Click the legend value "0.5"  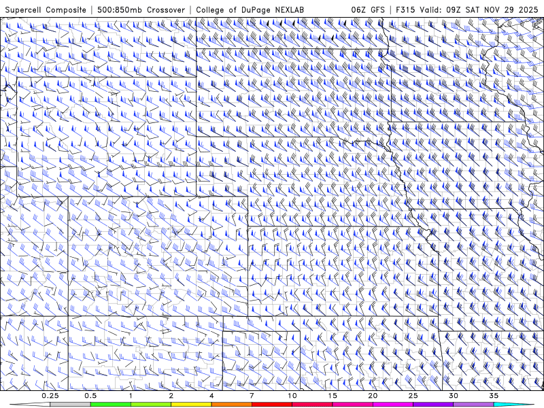pyautogui.click(x=90, y=396)
